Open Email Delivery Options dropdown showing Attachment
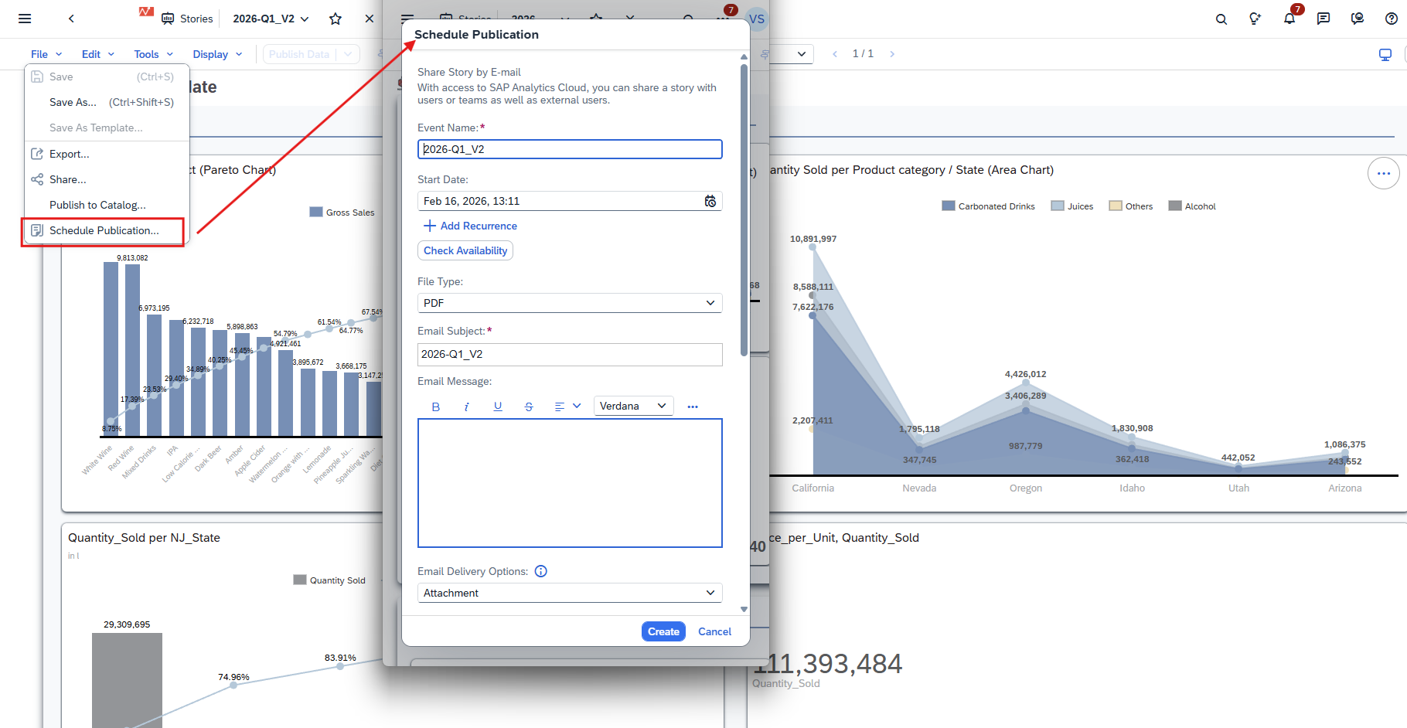Viewport: 1407px width, 728px height. click(x=570, y=593)
